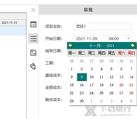
Task: Select the format painter sidebar icon
Action: coord(33,66)
